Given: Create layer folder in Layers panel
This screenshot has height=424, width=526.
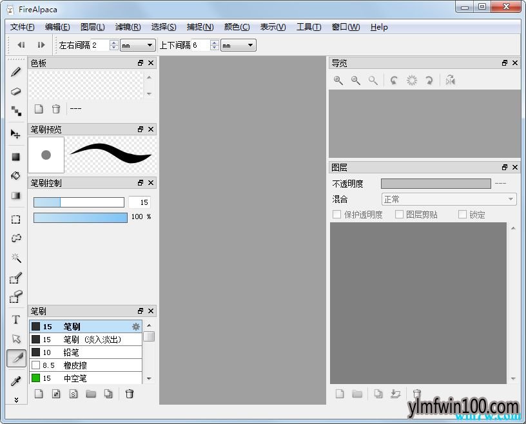Looking at the screenshot, I should 357,394.
